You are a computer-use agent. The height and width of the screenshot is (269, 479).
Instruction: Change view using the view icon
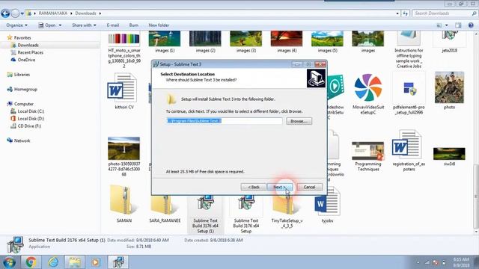click(x=439, y=25)
